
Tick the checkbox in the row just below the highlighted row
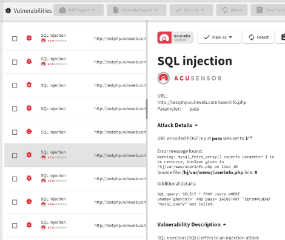click(x=15, y=179)
